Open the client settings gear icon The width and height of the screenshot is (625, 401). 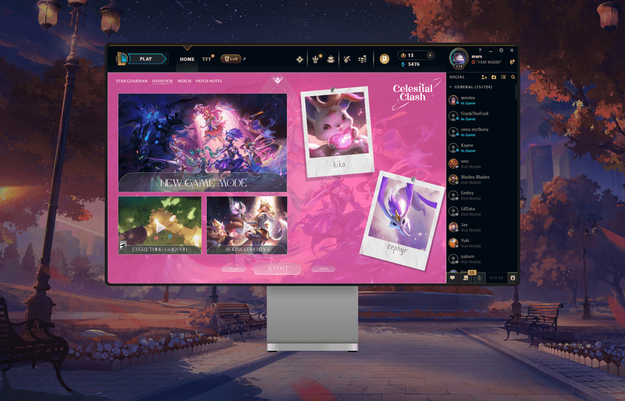501,51
